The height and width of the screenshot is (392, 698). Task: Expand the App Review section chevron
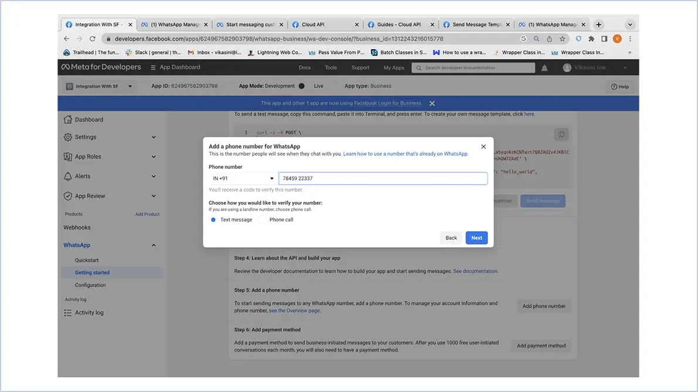(154, 196)
